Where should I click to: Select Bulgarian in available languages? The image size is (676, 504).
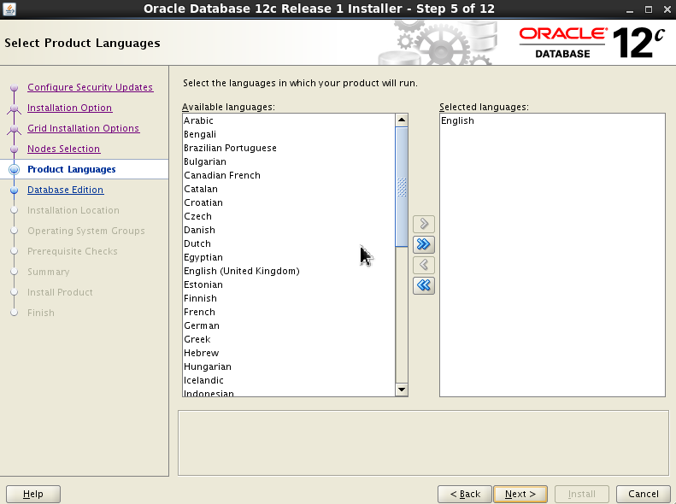(x=288, y=161)
